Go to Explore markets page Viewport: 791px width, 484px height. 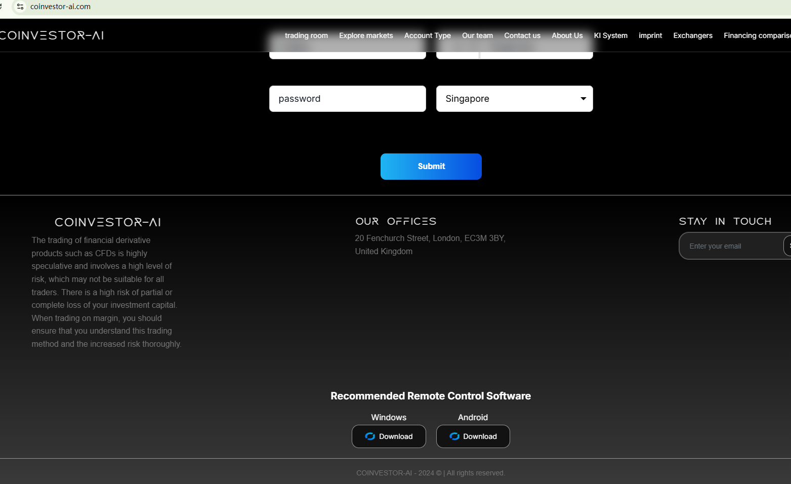[x=366, y=35]
